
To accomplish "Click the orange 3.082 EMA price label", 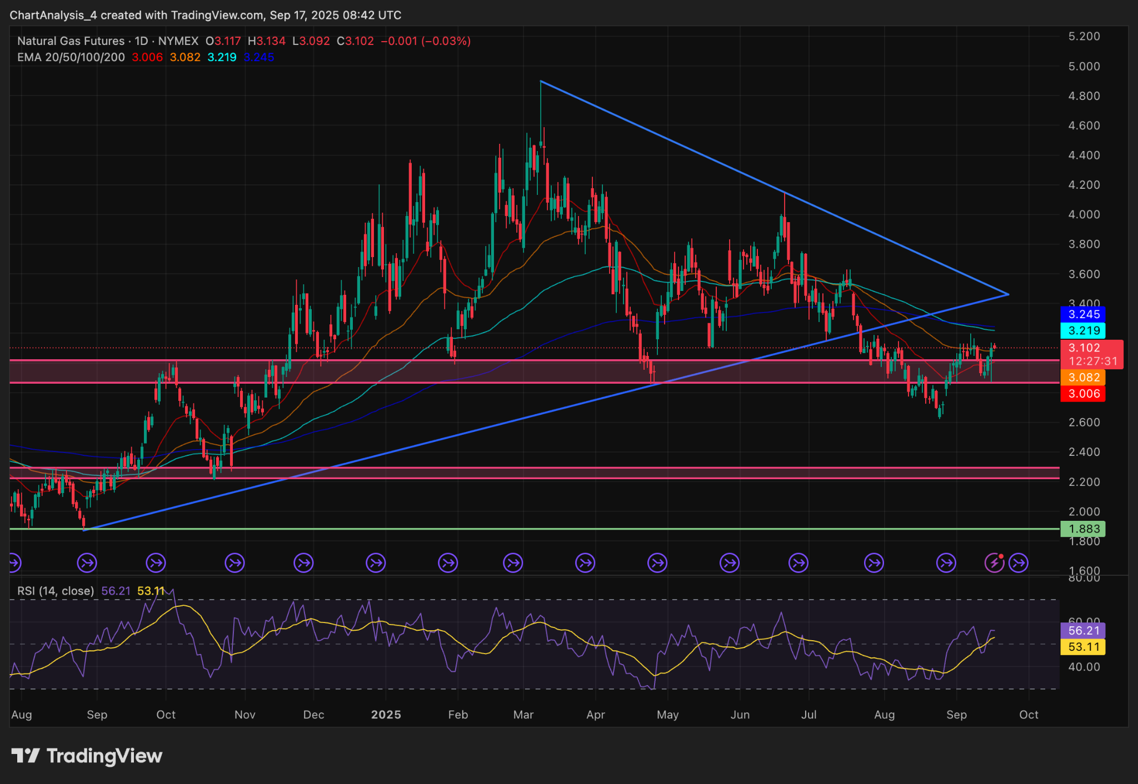I will (x=1083, y=378).
